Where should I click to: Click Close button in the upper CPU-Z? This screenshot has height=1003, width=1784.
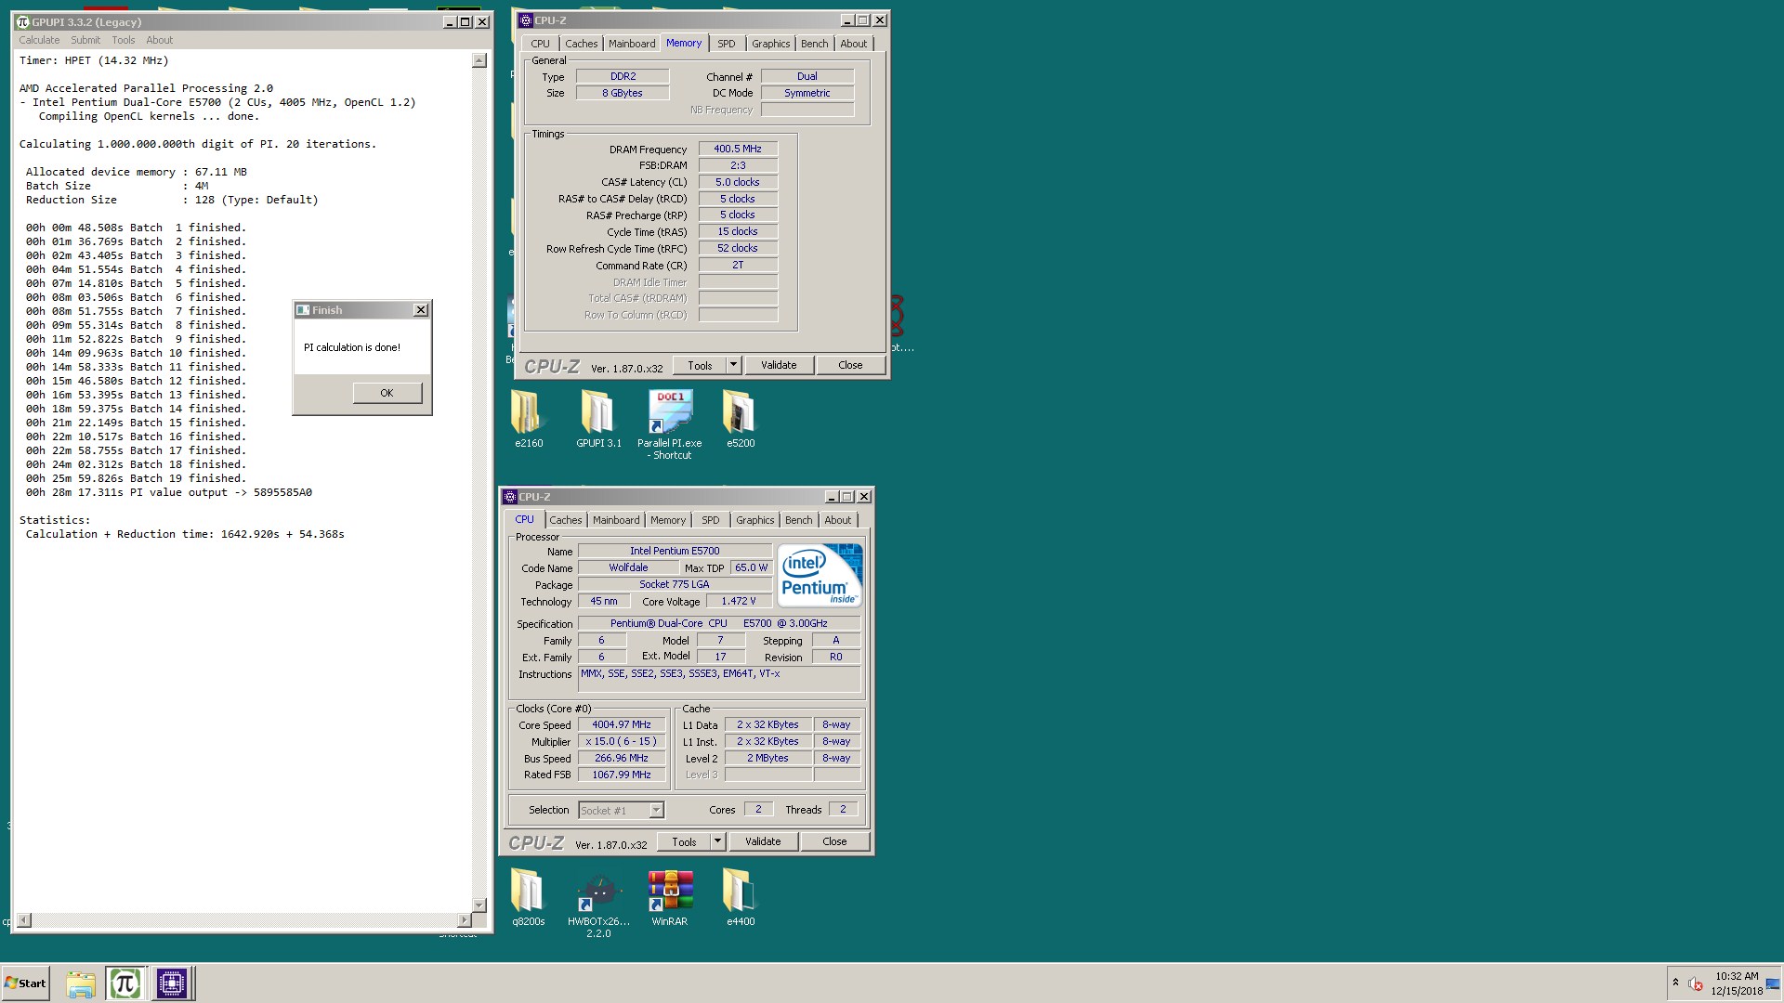point(850,365)
